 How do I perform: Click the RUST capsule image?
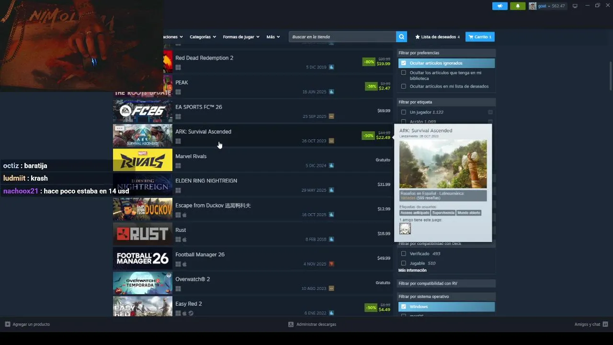coord(142,234)
